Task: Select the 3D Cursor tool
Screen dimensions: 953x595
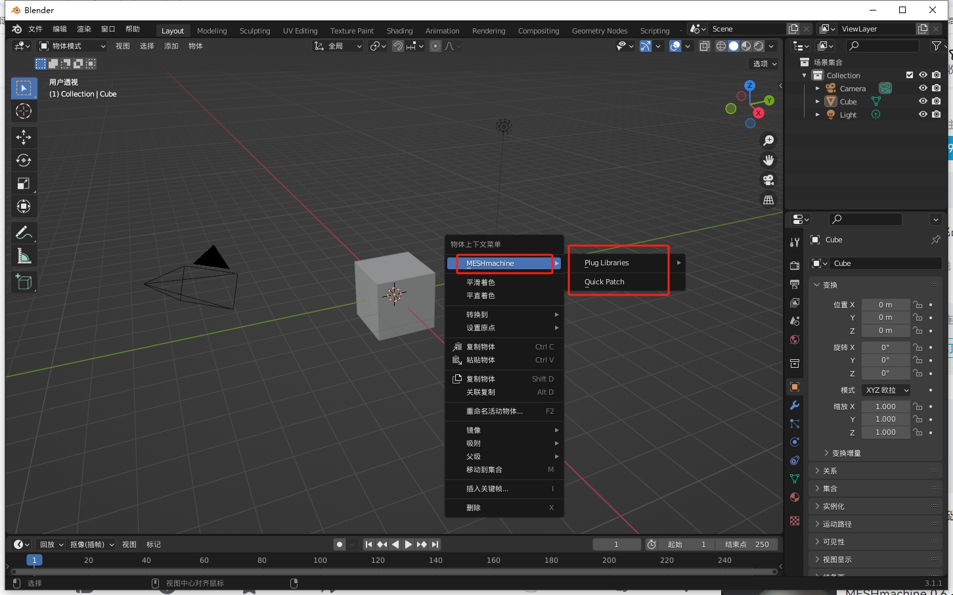Action: click(24, 111)
